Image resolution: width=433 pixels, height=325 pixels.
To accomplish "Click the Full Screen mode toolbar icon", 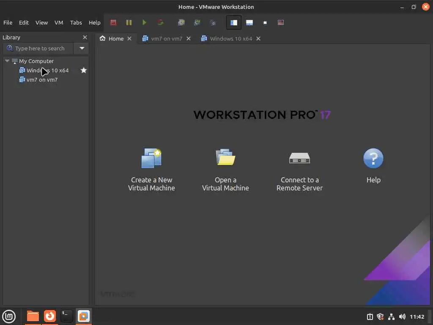I will click(265, 22).
